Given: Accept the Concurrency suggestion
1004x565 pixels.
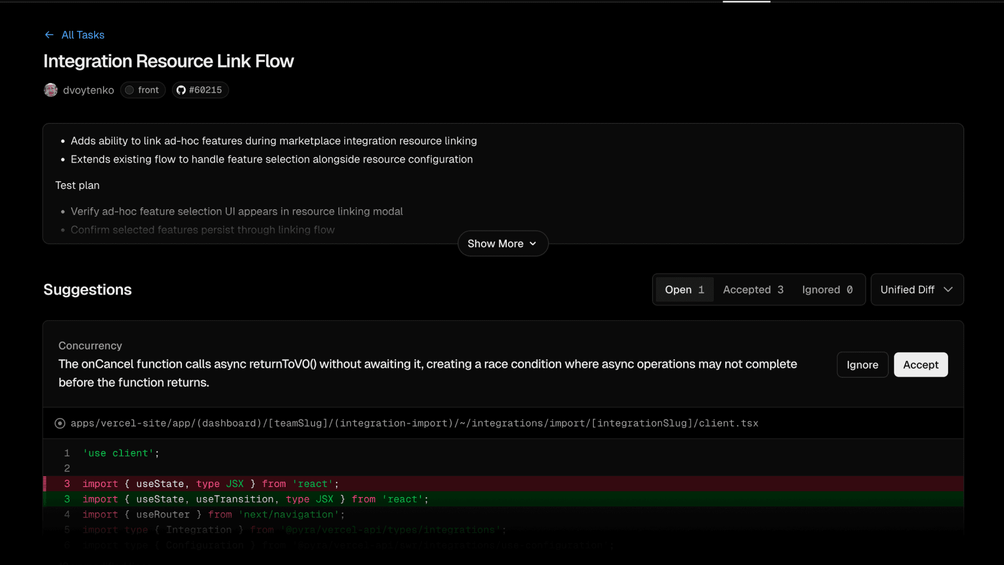Looking at the screenshot, I should pos(920,365).
